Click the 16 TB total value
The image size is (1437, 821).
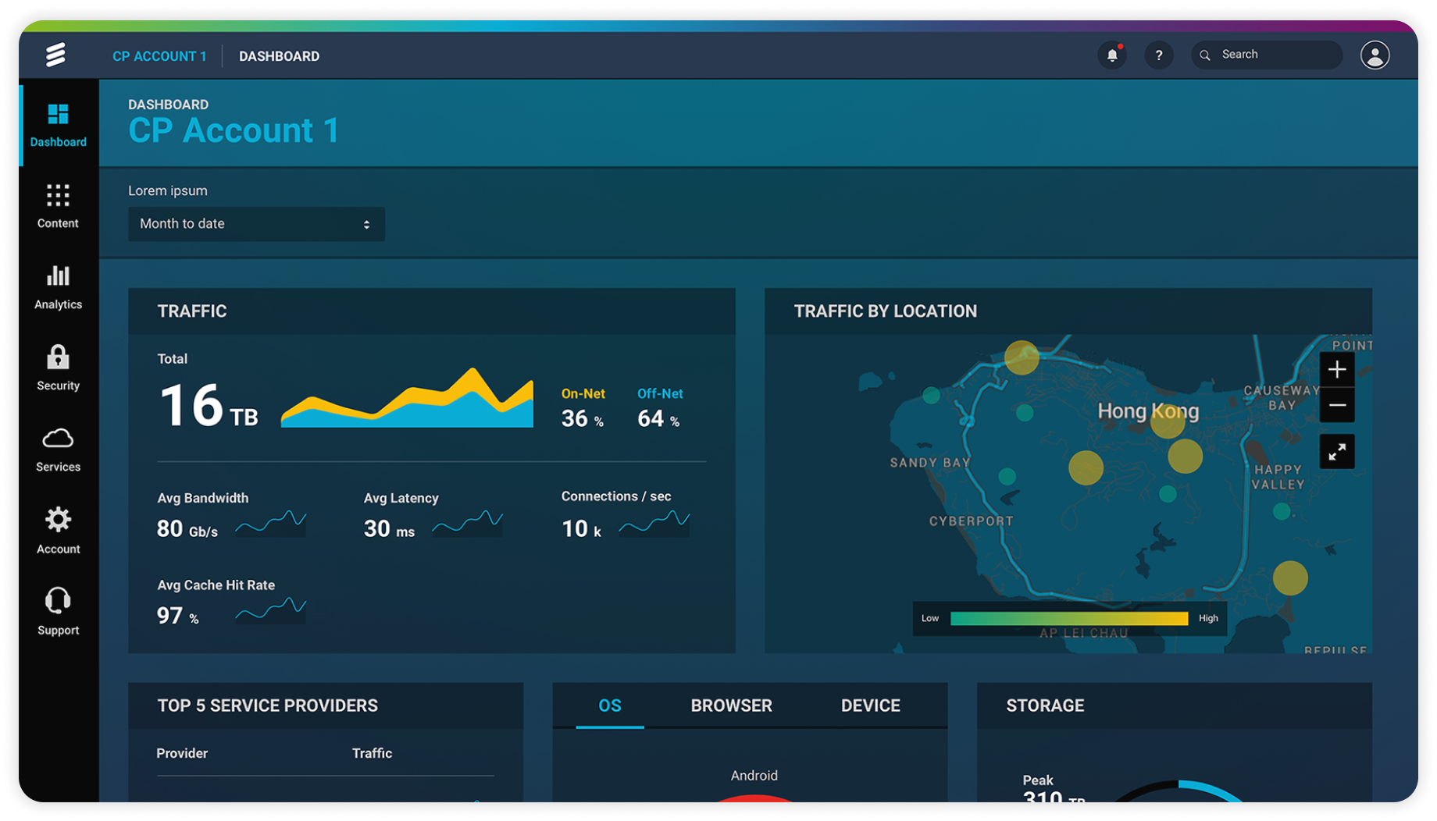coord(209,406)
